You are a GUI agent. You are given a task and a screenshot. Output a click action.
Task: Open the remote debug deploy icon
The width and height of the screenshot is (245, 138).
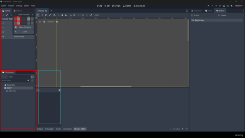pos(220,6)
